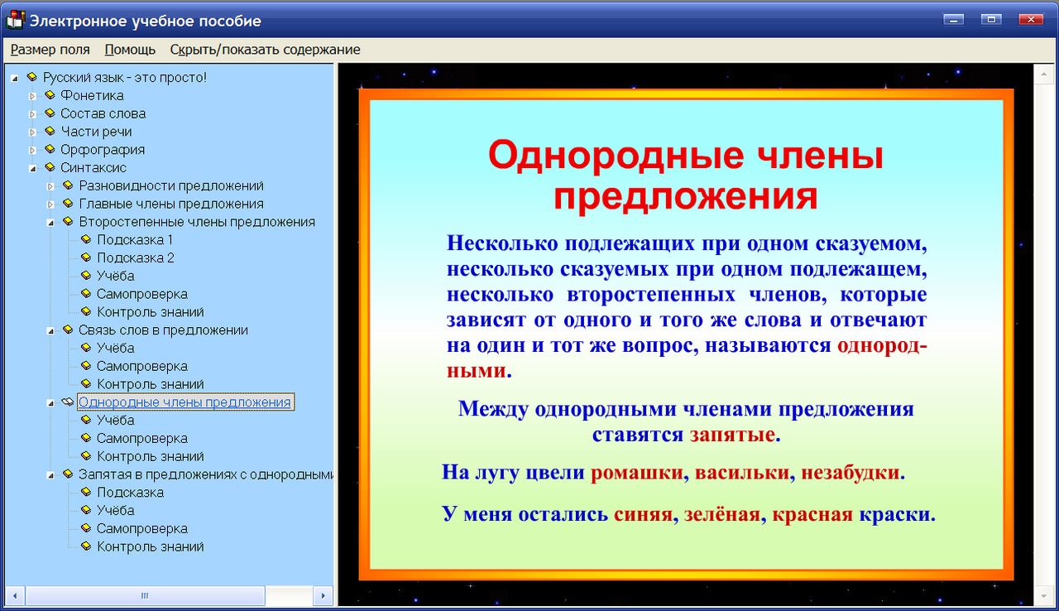Collapse Второстепенные члены предложения
Screen dimensions: 1059x611
[x=50, y=222]
